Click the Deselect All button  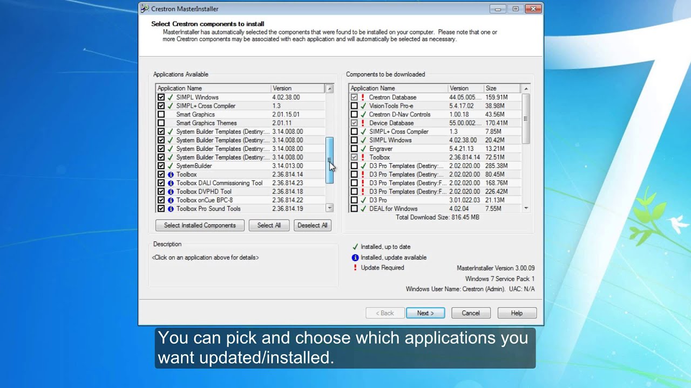click(x=313, y=225)
